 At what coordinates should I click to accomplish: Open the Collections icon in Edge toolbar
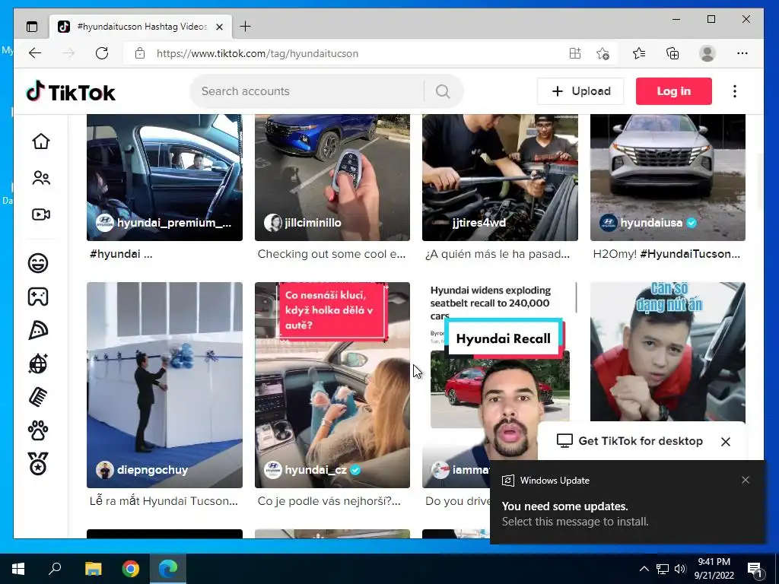coord(672,53)
